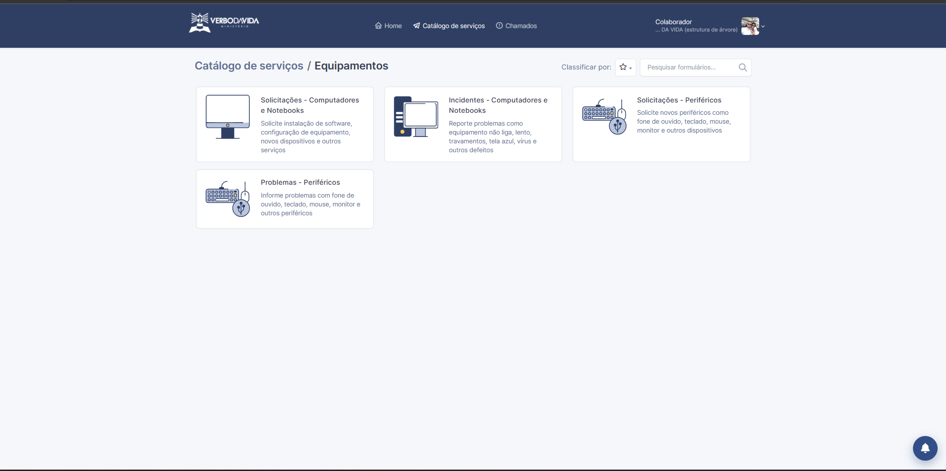The width and height of the screenshot is (946, 471).
Task: Click the monitor icon for Solicitações Computadores
Action: point(228,117)
